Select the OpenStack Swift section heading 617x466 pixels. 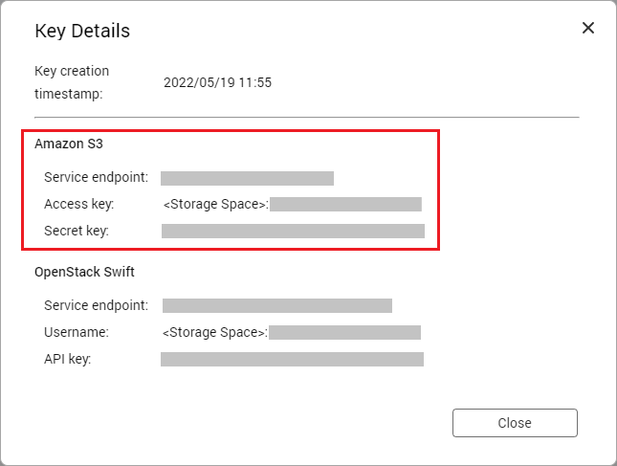click(x=84, y=272)
